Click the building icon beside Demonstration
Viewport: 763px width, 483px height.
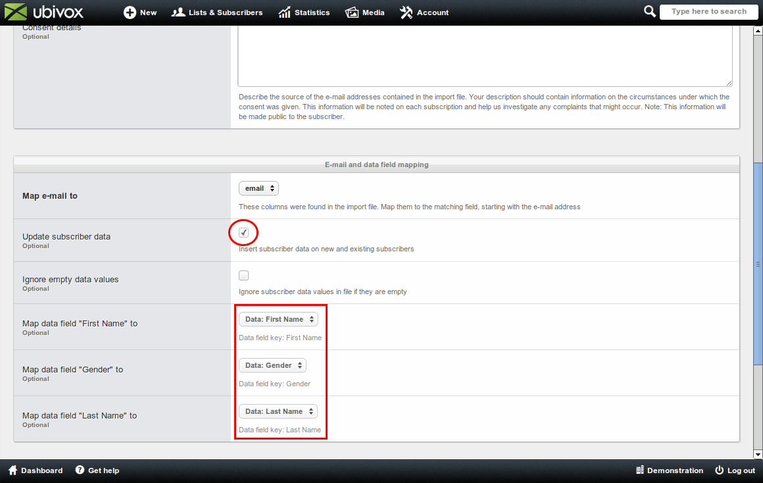click(x=640, y=470)
